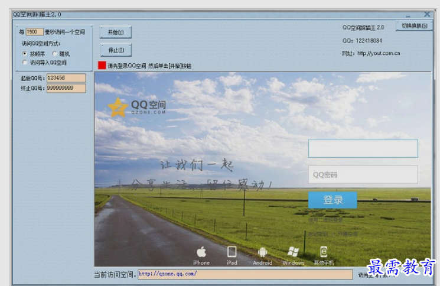The width and height of the screenshot is (440, 286).
Task: Select the 按顺序 radio option
Action: (25, 53)
